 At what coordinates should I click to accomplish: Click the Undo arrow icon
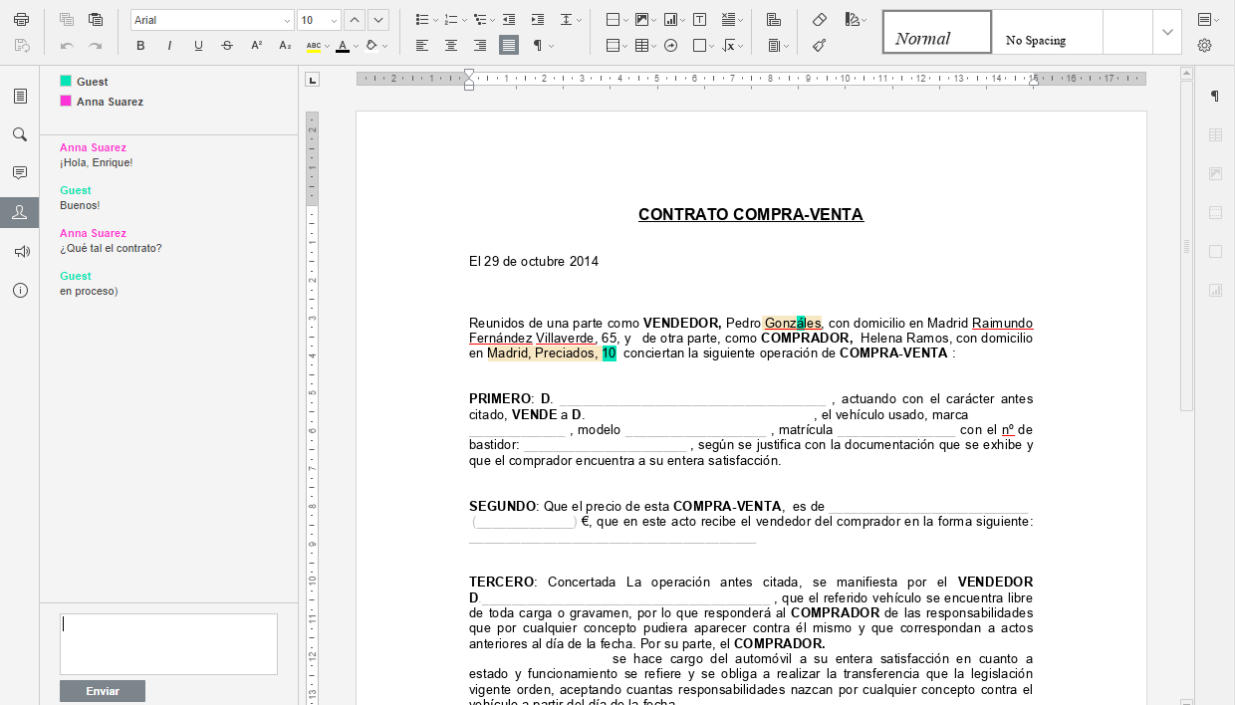(x=67, y=46)
